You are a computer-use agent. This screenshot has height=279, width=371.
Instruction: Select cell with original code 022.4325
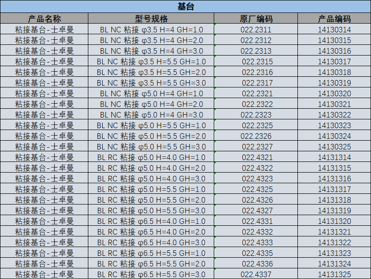click(x=256, y=189)
